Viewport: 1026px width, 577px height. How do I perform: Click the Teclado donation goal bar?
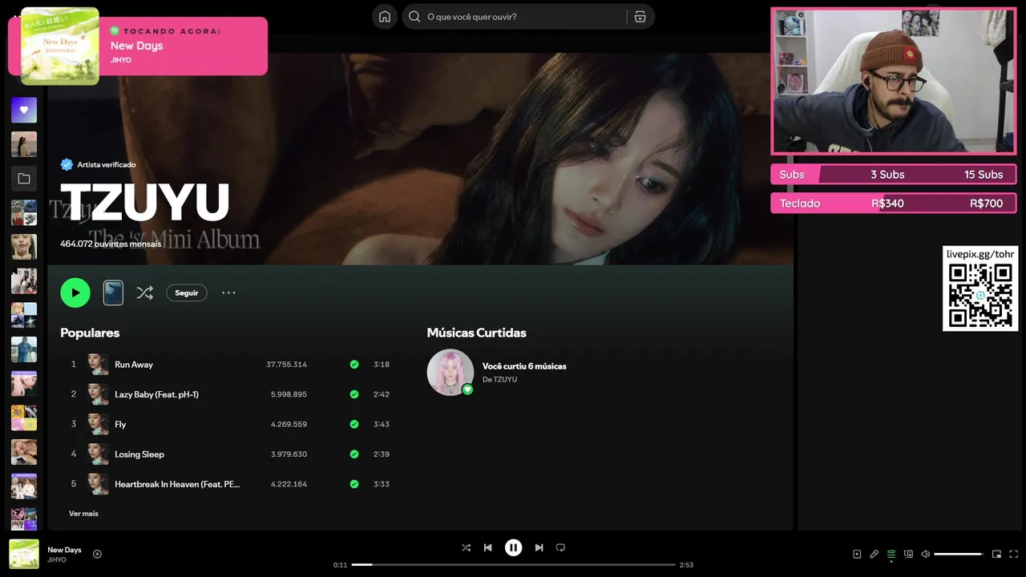pyautogui.click(x=894, y=204)
